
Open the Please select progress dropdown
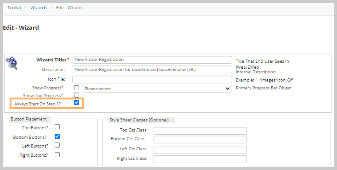point(157,88)
